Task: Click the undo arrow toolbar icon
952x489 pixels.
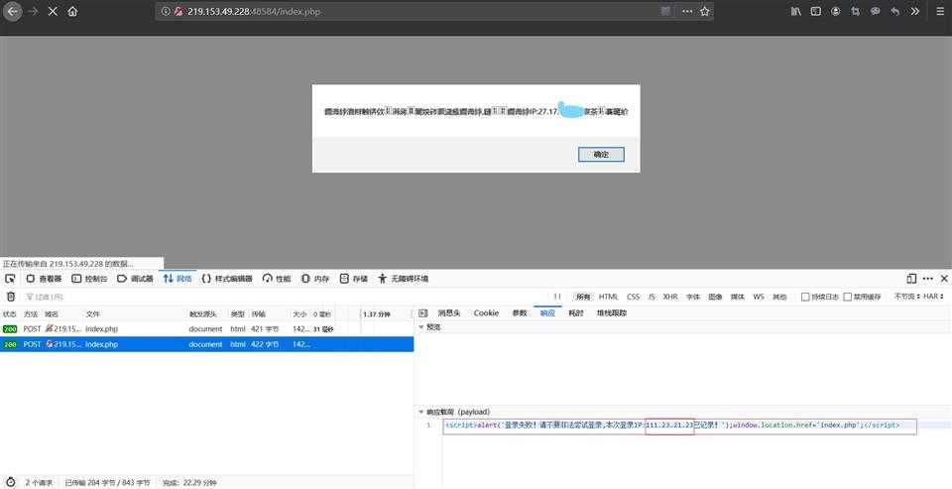Action: (894, 12)
